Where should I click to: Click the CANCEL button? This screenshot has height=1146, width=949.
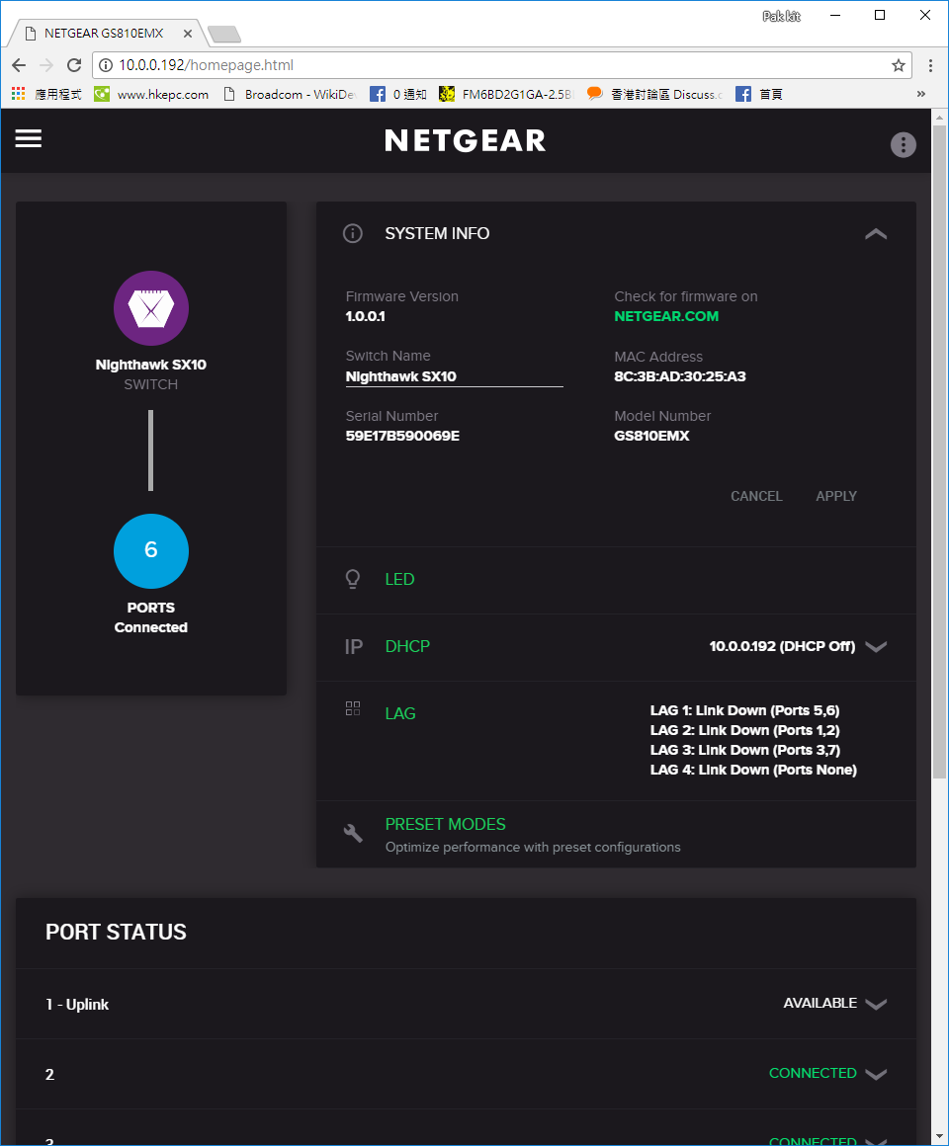tap(756, 496)
